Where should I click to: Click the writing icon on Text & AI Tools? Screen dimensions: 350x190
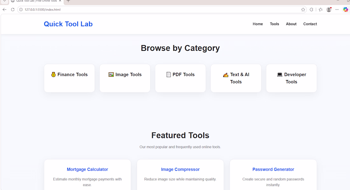[x=226, y=75]
